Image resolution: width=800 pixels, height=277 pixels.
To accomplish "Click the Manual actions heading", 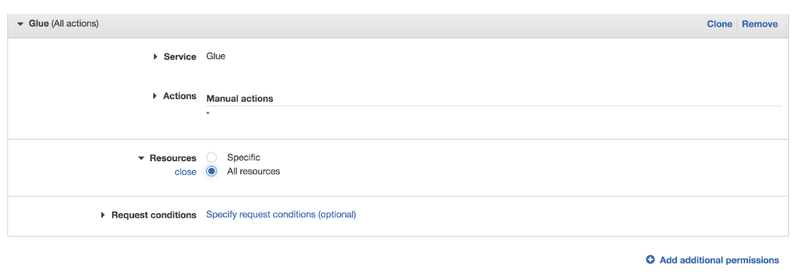I will (240, 98).
